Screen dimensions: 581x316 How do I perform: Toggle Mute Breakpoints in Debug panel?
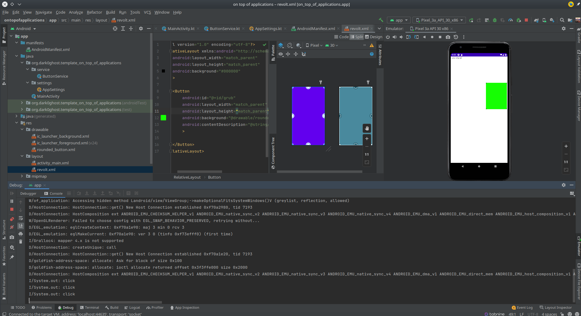point(12,227)
